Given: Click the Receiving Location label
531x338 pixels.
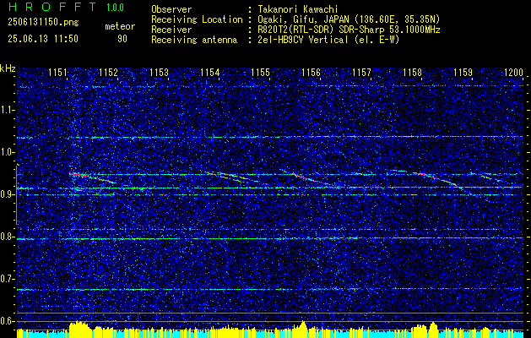Looking at the screenshot, I should pos(197,19).
